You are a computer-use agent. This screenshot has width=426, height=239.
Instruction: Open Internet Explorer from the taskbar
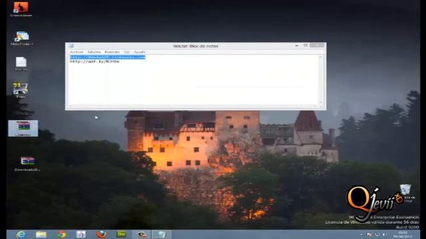tap(21, 234)
